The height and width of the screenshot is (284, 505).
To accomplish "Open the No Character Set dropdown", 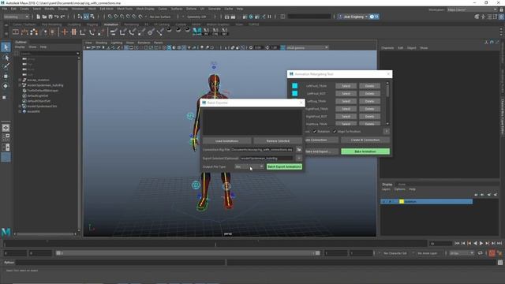I will (x=395, y=253).
